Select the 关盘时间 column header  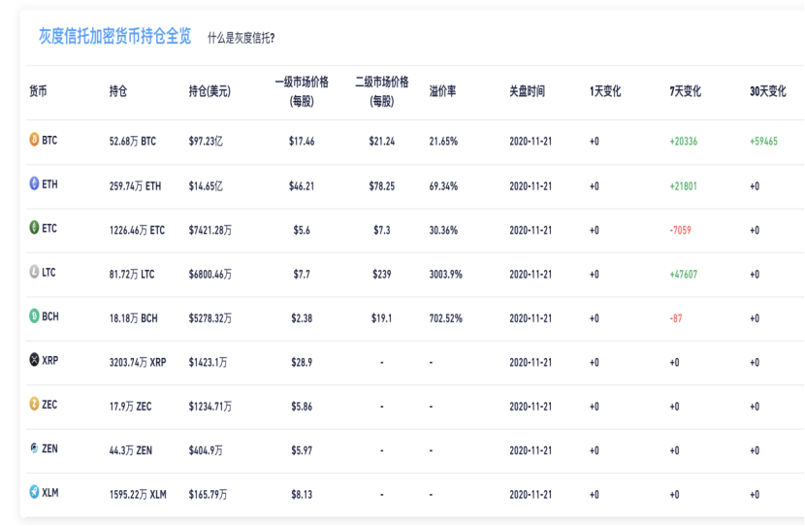(x=527, y=91)
